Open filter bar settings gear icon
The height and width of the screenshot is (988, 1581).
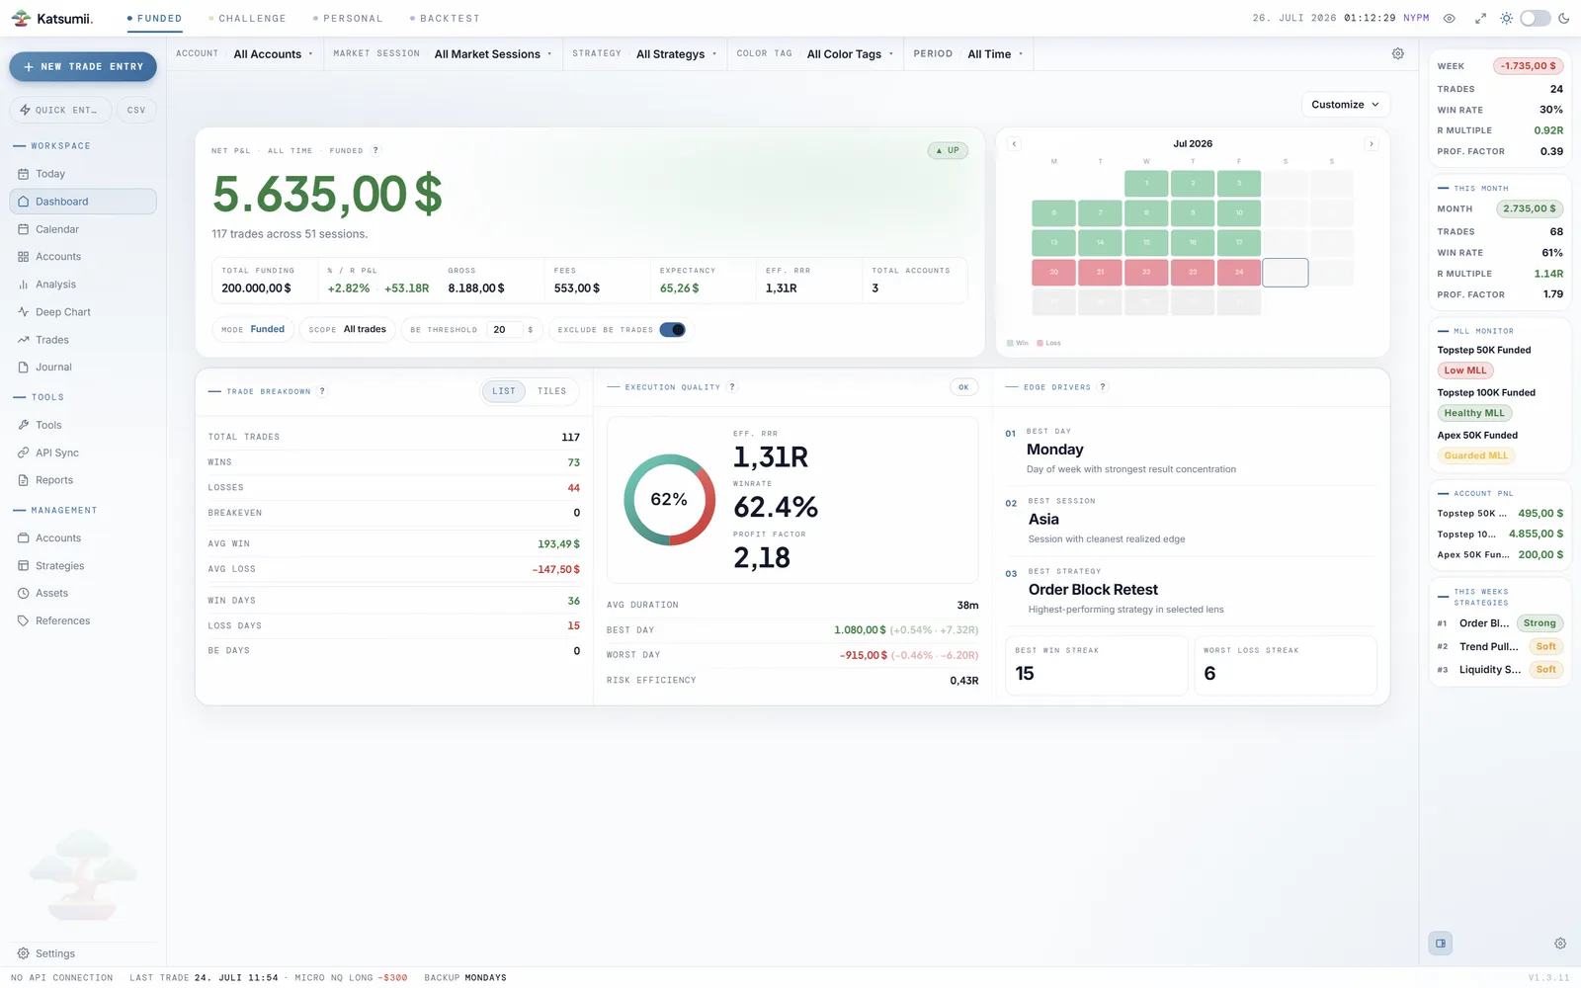click(x=1398, y=53)
